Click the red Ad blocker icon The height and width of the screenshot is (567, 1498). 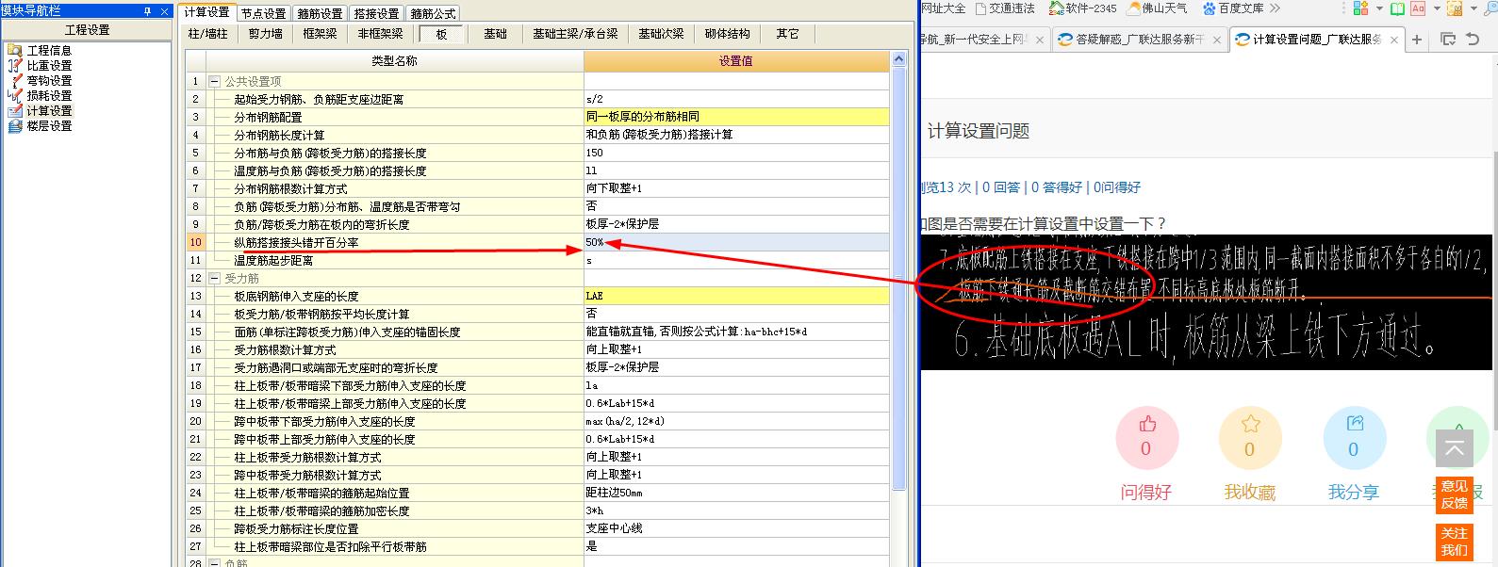(1417, 8)
